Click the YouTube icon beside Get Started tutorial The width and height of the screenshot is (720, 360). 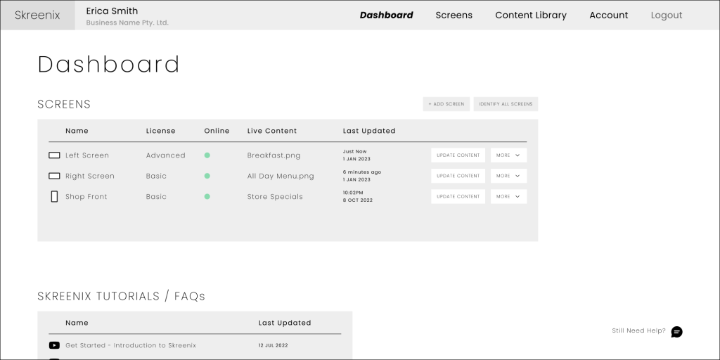(54, 345)
